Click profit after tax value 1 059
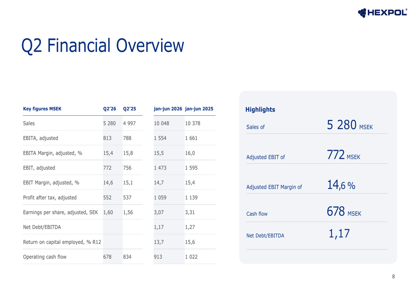This screenshot has height=284, width=416. click(160, 197)
